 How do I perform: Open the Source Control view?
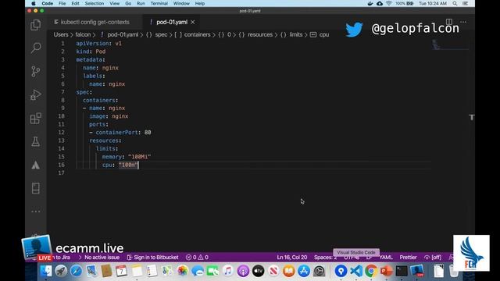(x=36, y=71)
